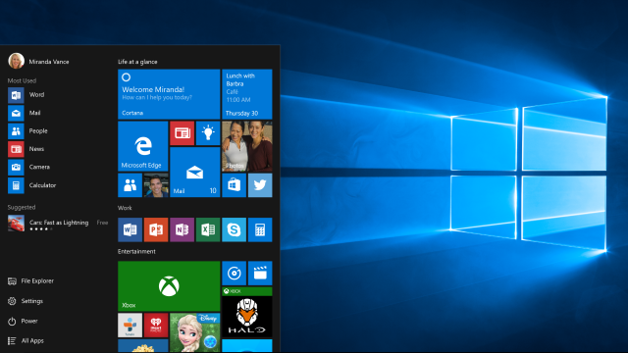628x353 pixels.
Task: Open News in the Most Used list
Action: click(x=26, y=149)
